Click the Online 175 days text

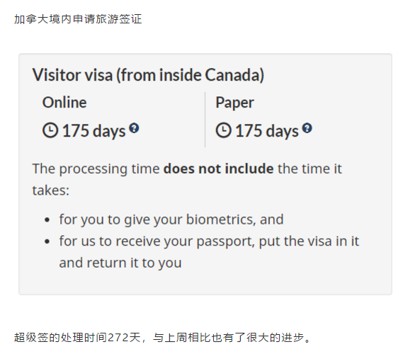pos(93,131)
